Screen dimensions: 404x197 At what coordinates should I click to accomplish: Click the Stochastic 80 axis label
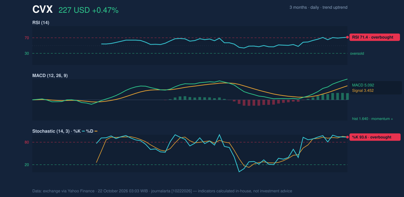coord(27,142)
